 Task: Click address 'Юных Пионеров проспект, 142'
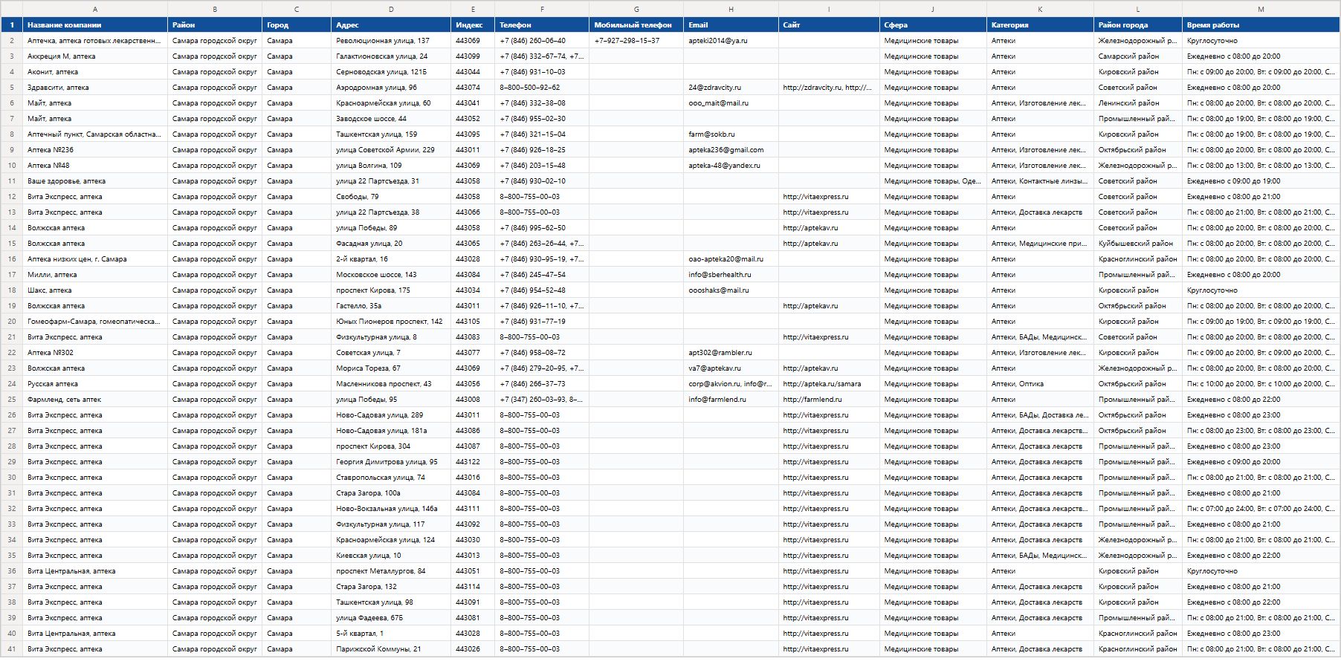click(391, 322)
